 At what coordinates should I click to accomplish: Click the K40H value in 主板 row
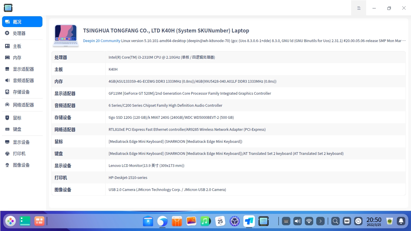[x=113, y=69]
